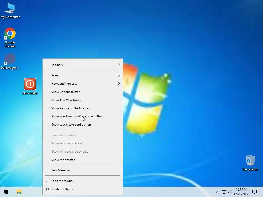
Task: Toggle Show touch keyboard button
Action: pyautogui.click(x=83, y=125)
